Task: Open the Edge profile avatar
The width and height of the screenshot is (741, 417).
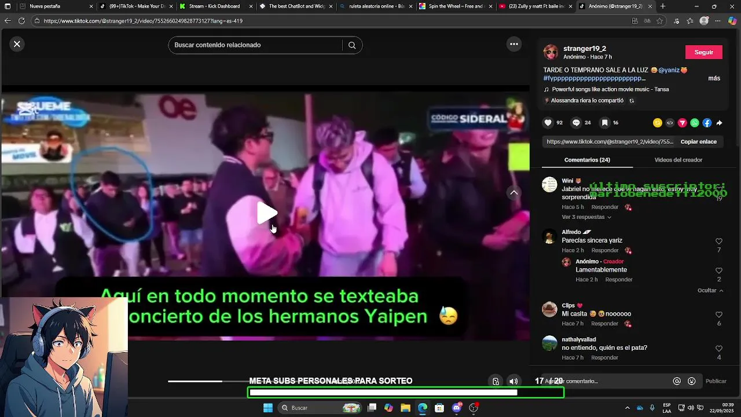Action: click(704, 21)
